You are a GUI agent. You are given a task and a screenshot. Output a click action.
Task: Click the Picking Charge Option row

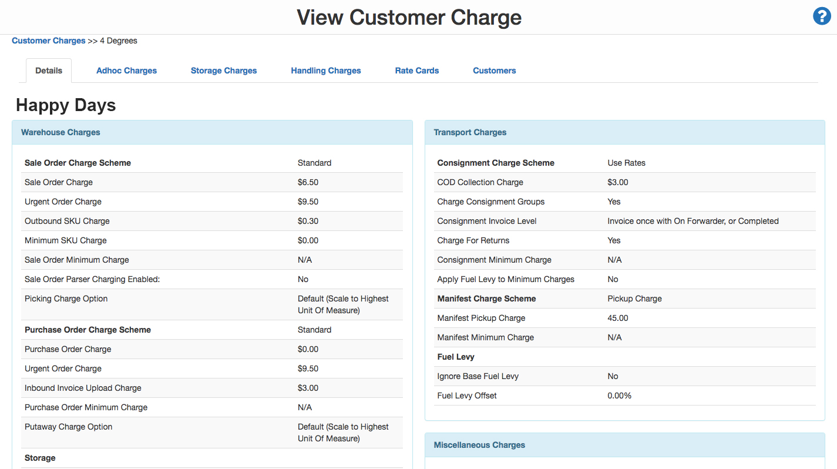(x=66, y=299)
